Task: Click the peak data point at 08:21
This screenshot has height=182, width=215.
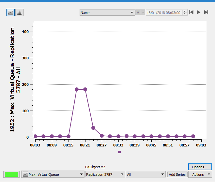Action: 85,89
